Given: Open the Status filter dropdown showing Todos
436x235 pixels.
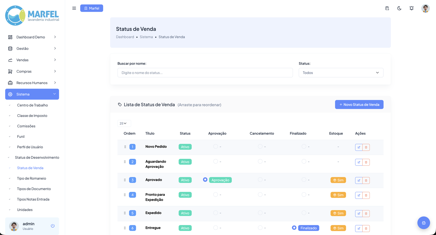Looking at the screenshot, I should 341,73.
